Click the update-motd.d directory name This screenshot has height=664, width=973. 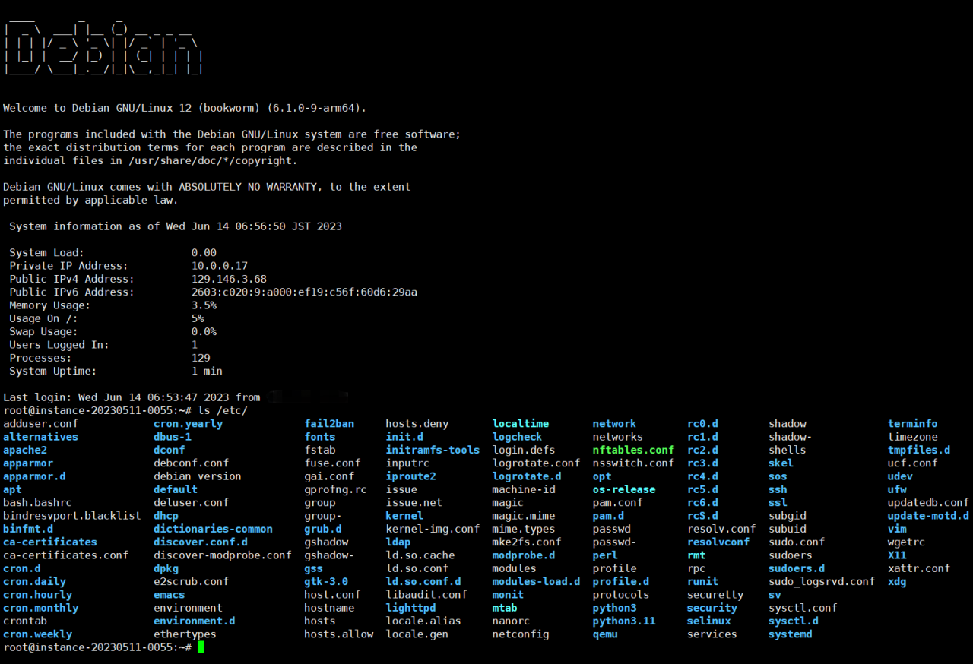click(928, 516)
